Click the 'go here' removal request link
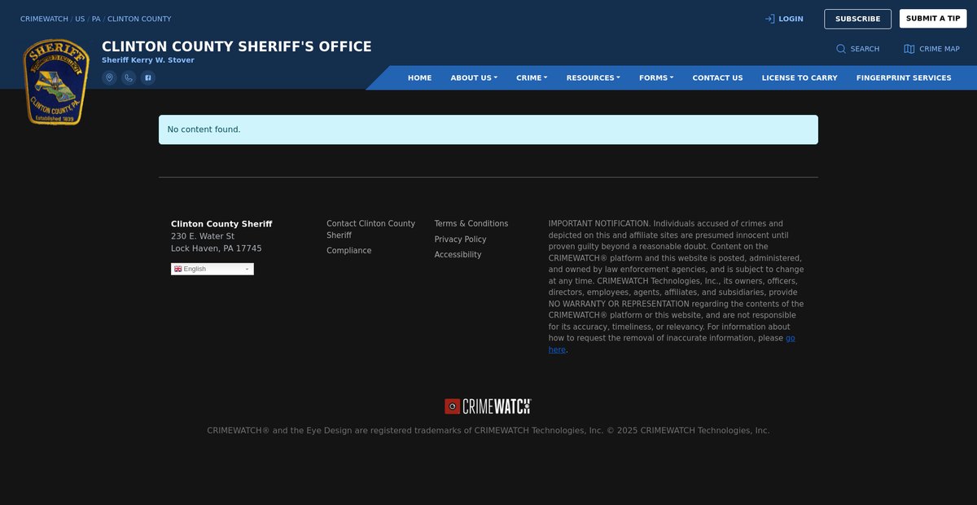Image resolution: width=977 pixels, height=505 pixels. (x=790, y=339)
